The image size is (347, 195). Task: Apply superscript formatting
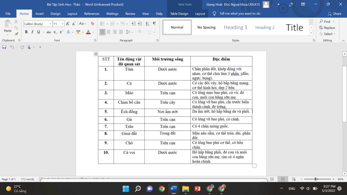point(61,32)
